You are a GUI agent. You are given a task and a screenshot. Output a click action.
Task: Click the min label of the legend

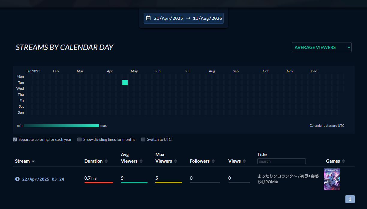[19, 126]
